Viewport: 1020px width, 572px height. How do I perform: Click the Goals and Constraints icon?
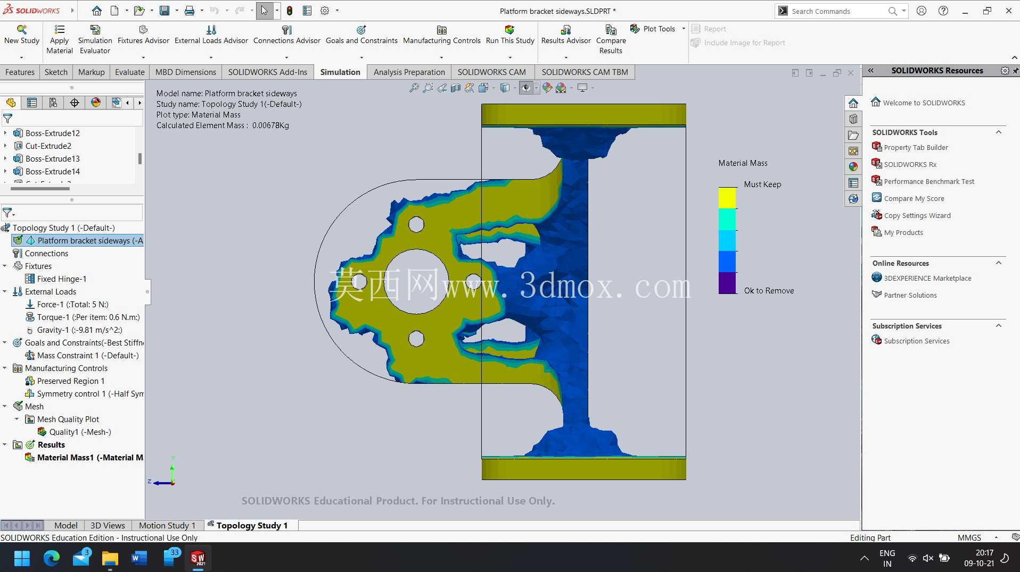point(361,30)
